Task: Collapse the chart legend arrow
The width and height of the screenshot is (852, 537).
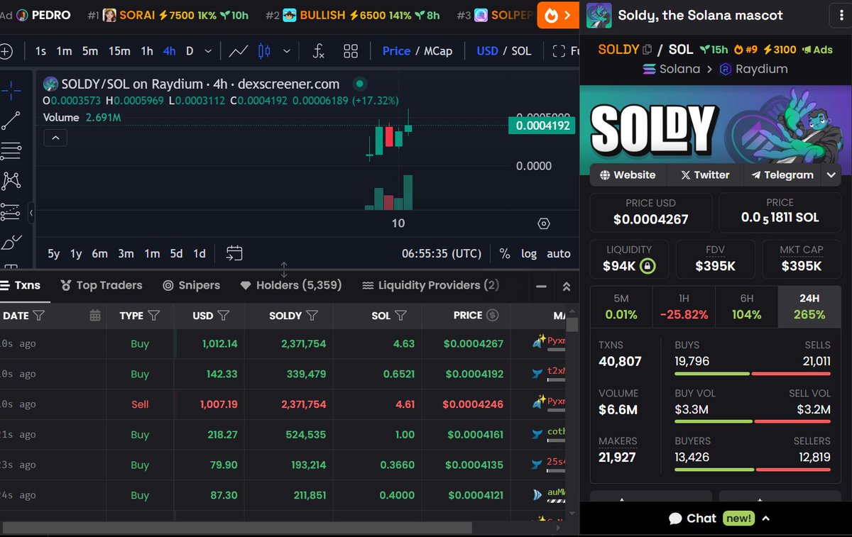Action: click(x=55, y=138)
